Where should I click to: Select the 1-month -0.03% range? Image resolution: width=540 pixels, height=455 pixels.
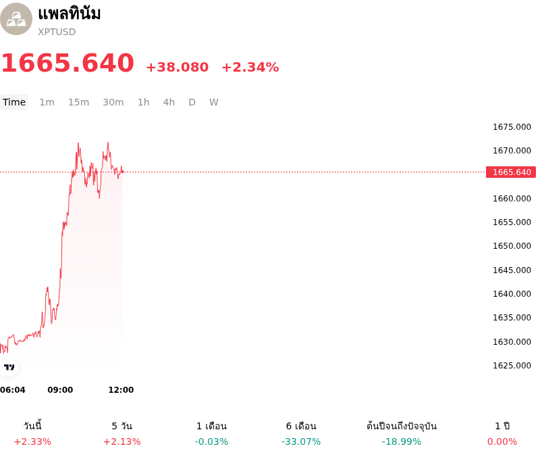[211, 433]
